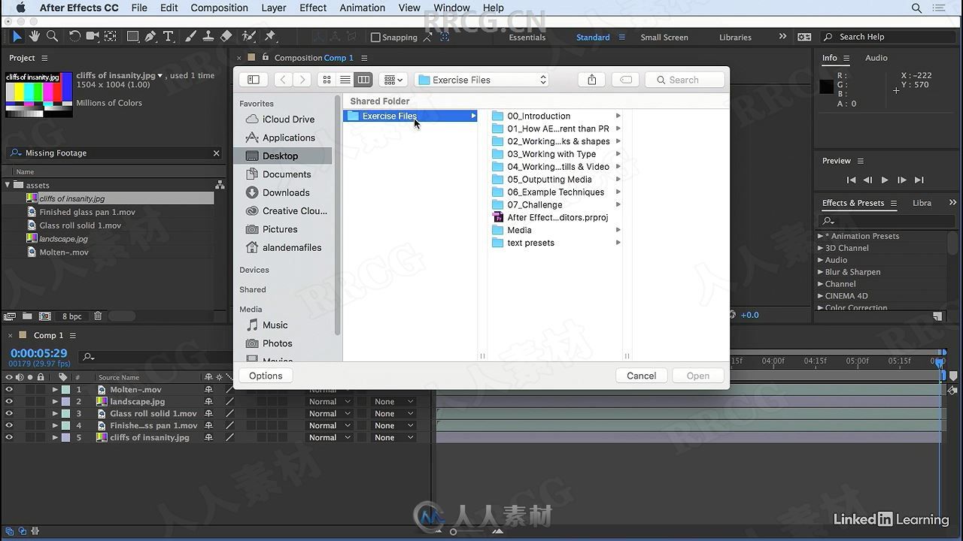Switch file dialog to column view
The height and width of the screenshot is (541, 963).
(363, 80)
